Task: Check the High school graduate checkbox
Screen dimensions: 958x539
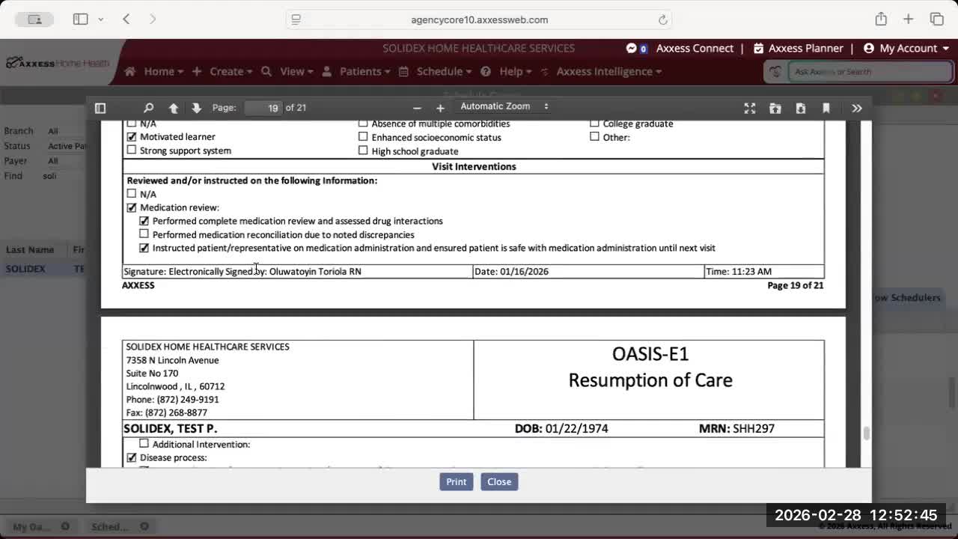Action: pyautogui.click(x=363, y=150)
